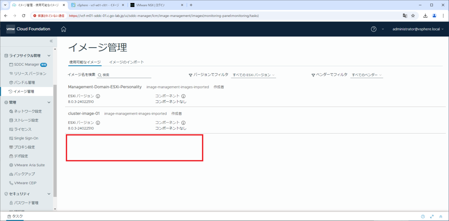Screen dimensions: 449x221
Task: Click cluster-image-01 image name
Action: (84, 113)
